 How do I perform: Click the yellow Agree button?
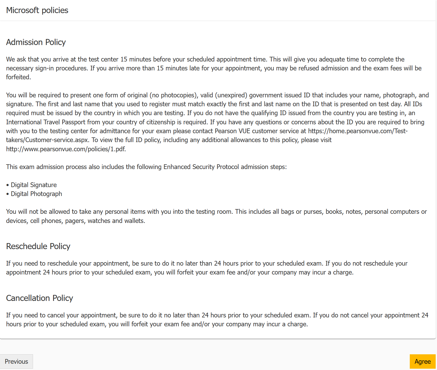coord(422,361)
